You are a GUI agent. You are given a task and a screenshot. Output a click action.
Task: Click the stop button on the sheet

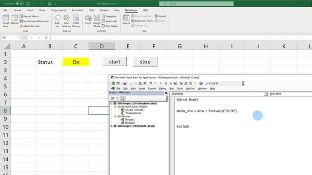coord(145,62)
